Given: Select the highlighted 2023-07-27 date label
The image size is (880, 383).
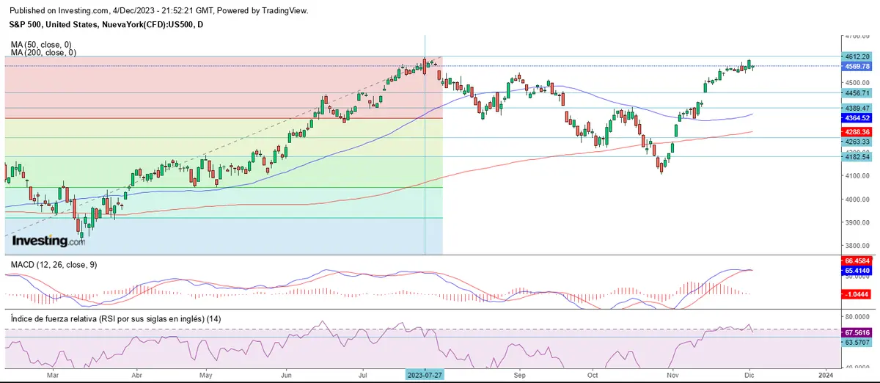Looking at the screenshot, I should [425, 373].
